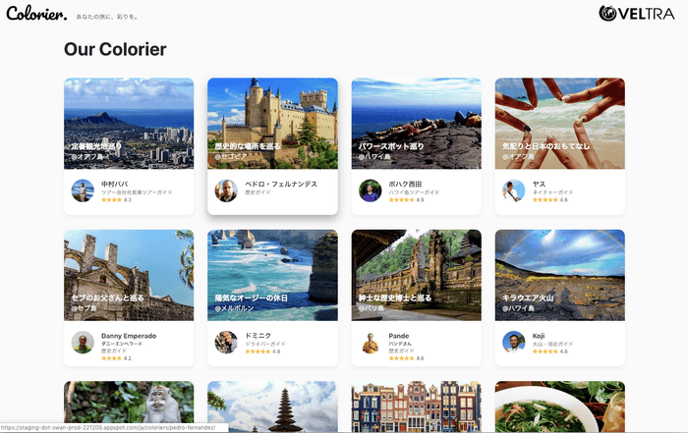This screenshot has height=433, width=688.
Task: Select ペドロ・フェルナンデス's avatar photo
Action: (x=226, y=189)
